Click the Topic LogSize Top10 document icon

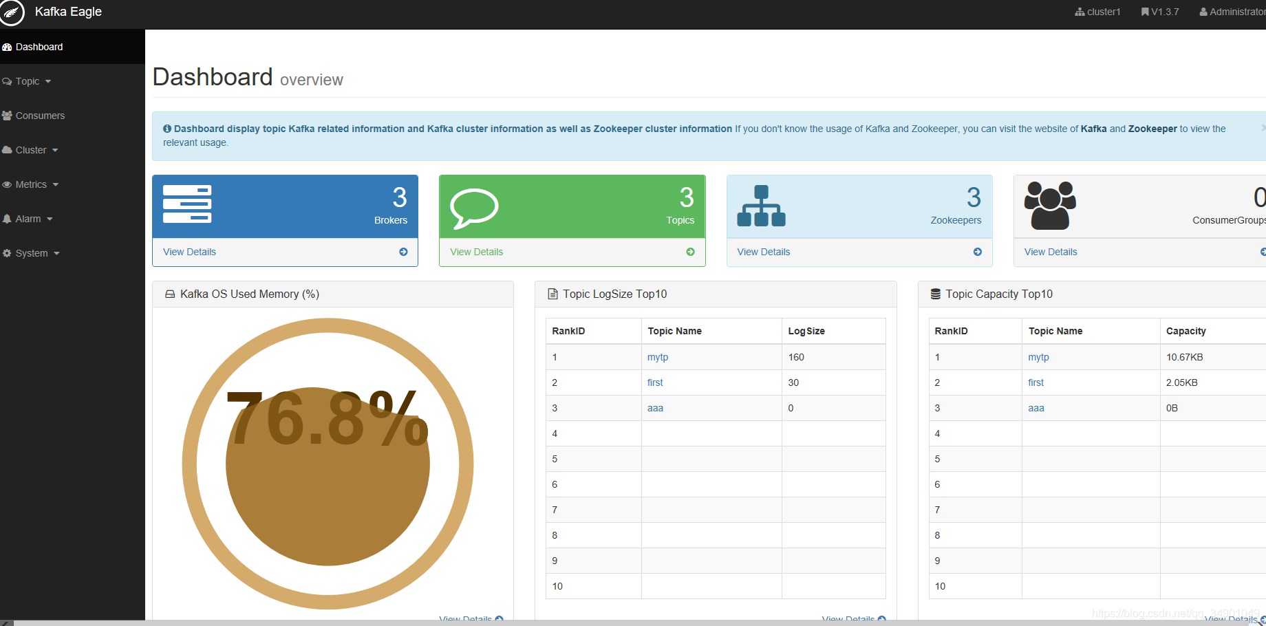click(552, 294)
